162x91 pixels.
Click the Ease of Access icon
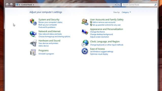point(85,51)
